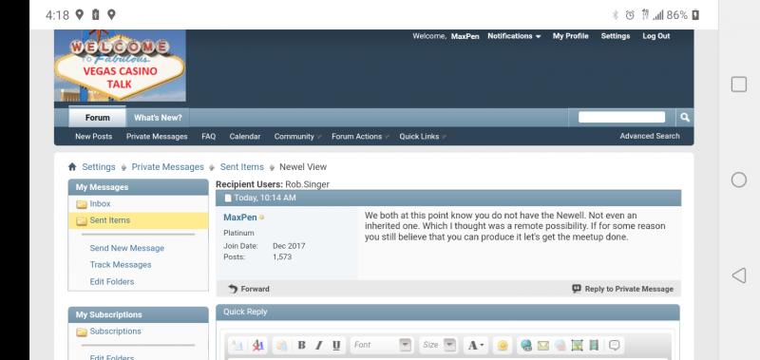Click the insert image icon
The height and width of the screenshot is (360, 760).
point(577,345)
